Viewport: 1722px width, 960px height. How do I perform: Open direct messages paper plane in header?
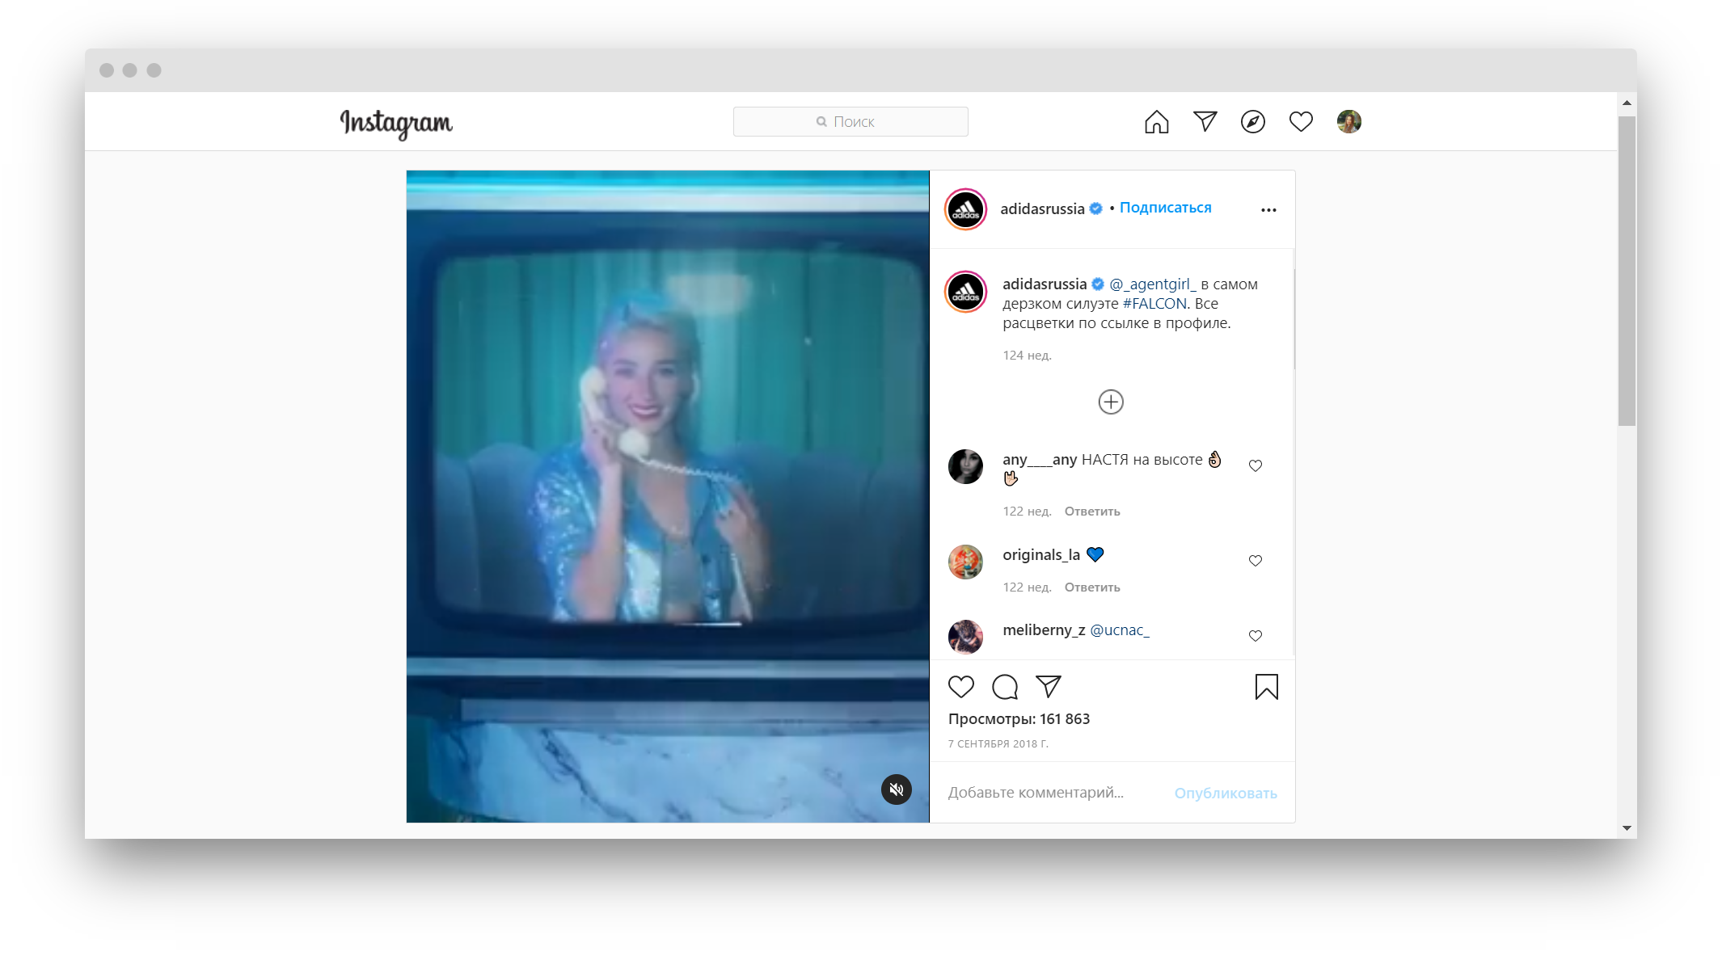pyautogui.click(x=1205, y=121)
